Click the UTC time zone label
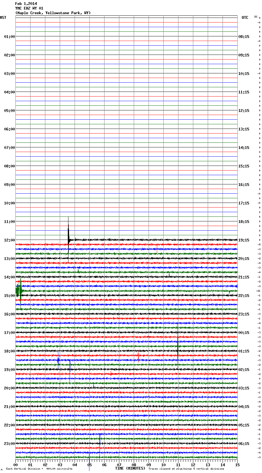 coord(245,18)
